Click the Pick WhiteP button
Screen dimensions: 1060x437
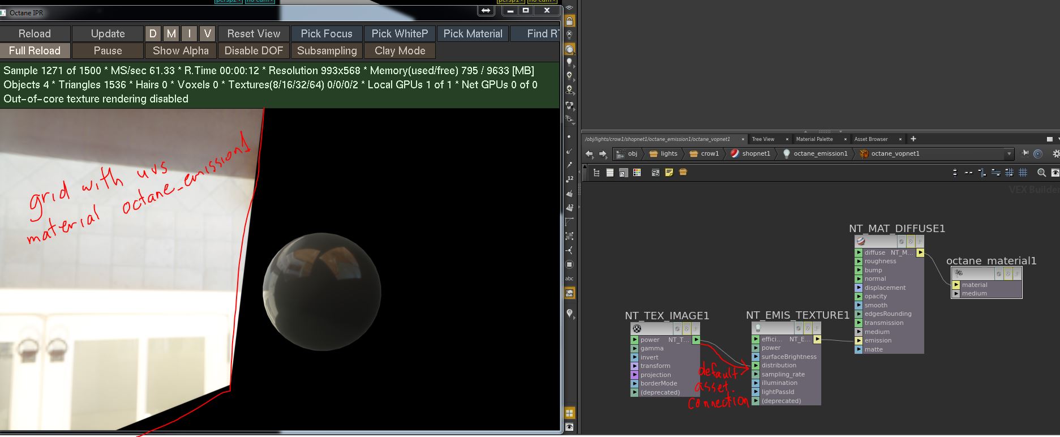click(400, 34)
